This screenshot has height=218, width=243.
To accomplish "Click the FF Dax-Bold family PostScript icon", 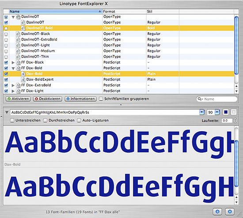I will pos(18,68).
